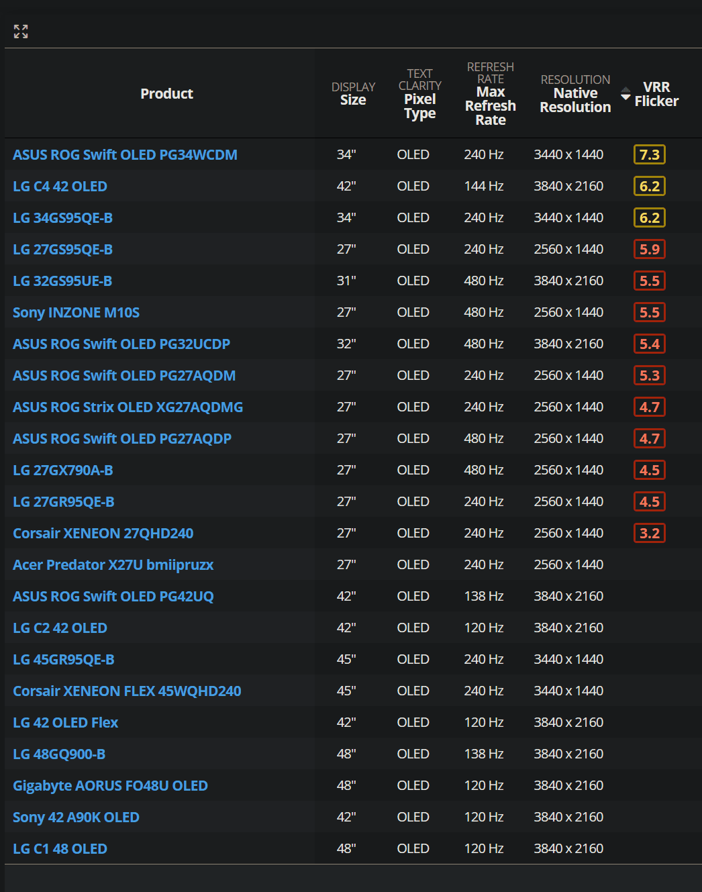
Task: Open ASUS ROG Swift OLED PG42UQ link
Action: [113, 597]
